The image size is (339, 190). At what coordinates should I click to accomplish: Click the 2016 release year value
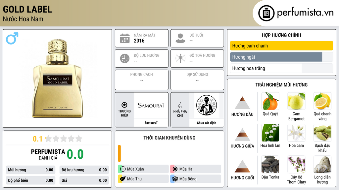tap(139, 41)
